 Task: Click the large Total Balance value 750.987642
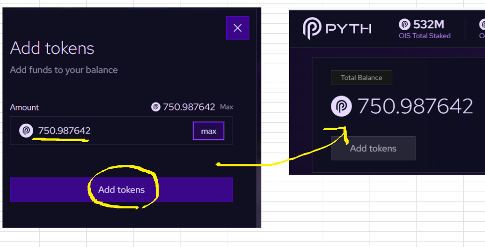point(416,106)
